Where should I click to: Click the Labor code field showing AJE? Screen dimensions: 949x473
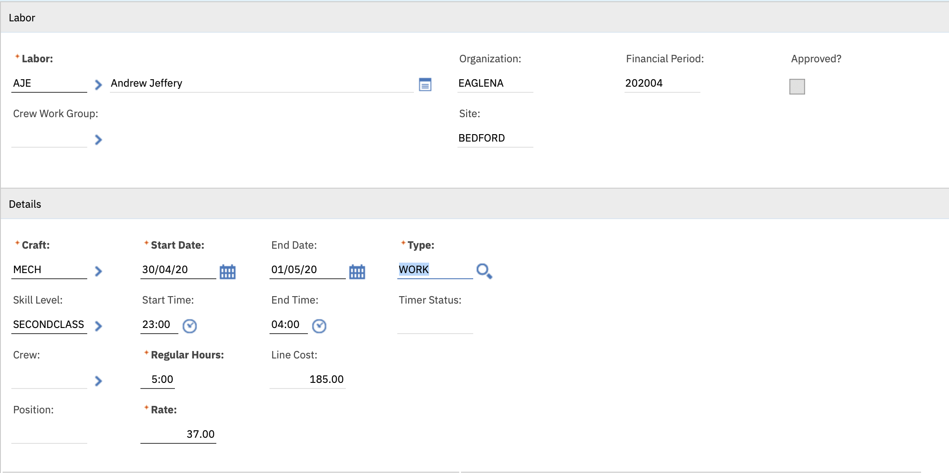(x=49, y=83)
